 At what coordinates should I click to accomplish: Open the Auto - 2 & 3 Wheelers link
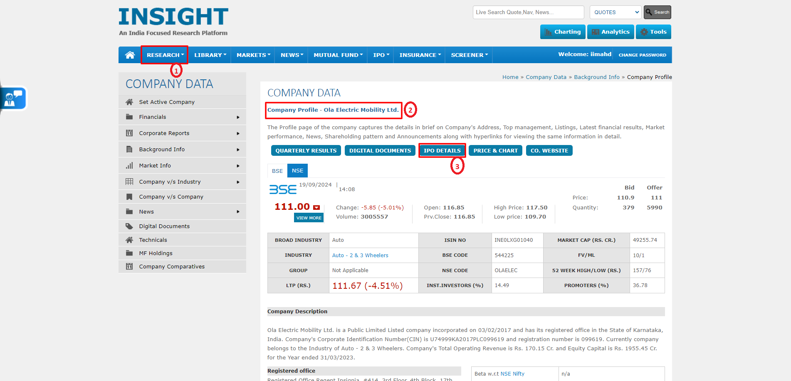pyautogui.click(x=360, y=255)
